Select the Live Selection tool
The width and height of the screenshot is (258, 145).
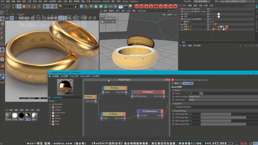pos(14,6)
